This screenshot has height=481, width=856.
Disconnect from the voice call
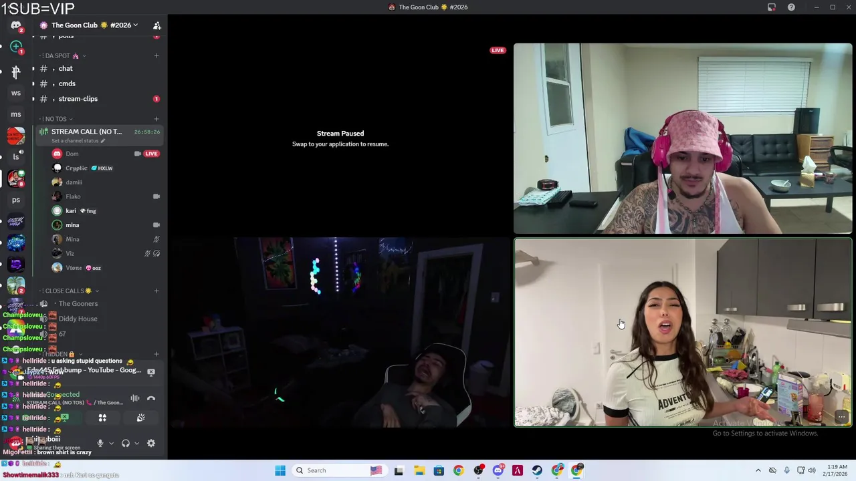pyautogui.click(x=151, y=399)
